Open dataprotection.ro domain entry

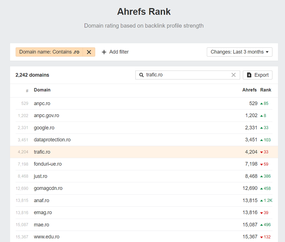click(x=52, y=140)
